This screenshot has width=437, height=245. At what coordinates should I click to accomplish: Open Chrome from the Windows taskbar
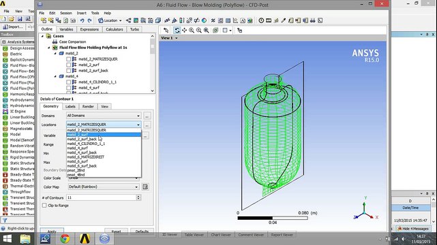[x=65, y=239]
